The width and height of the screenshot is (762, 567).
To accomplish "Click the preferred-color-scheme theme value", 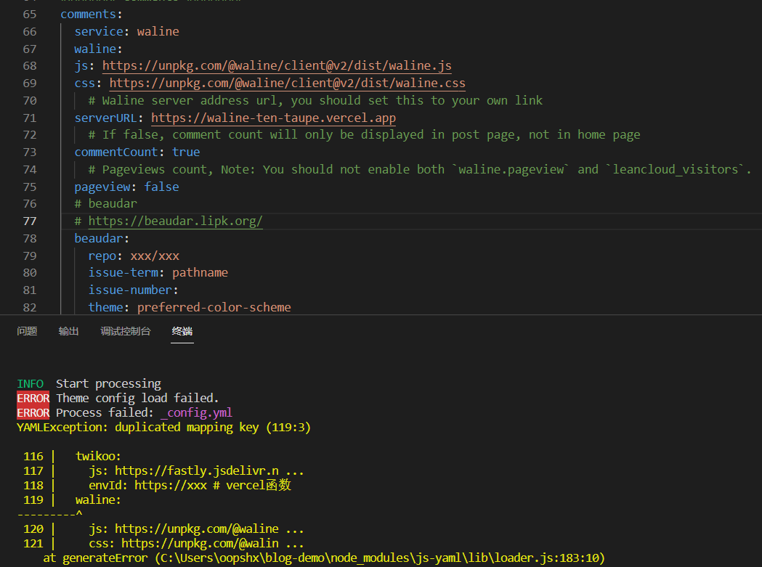I will [x=214, y=307].
